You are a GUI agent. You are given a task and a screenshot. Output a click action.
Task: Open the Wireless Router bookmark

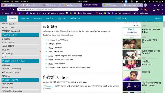(56, 13)
